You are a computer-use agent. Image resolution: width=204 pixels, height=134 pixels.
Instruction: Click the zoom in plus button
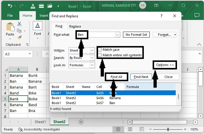pos(185,129)
